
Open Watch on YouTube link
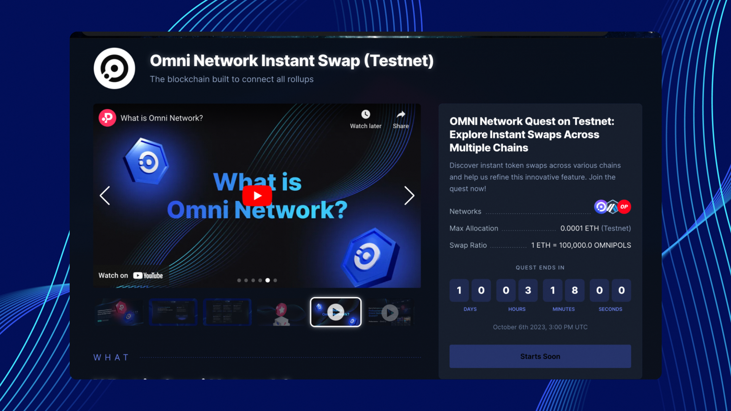pyautogui.click(x=131, y=276)
